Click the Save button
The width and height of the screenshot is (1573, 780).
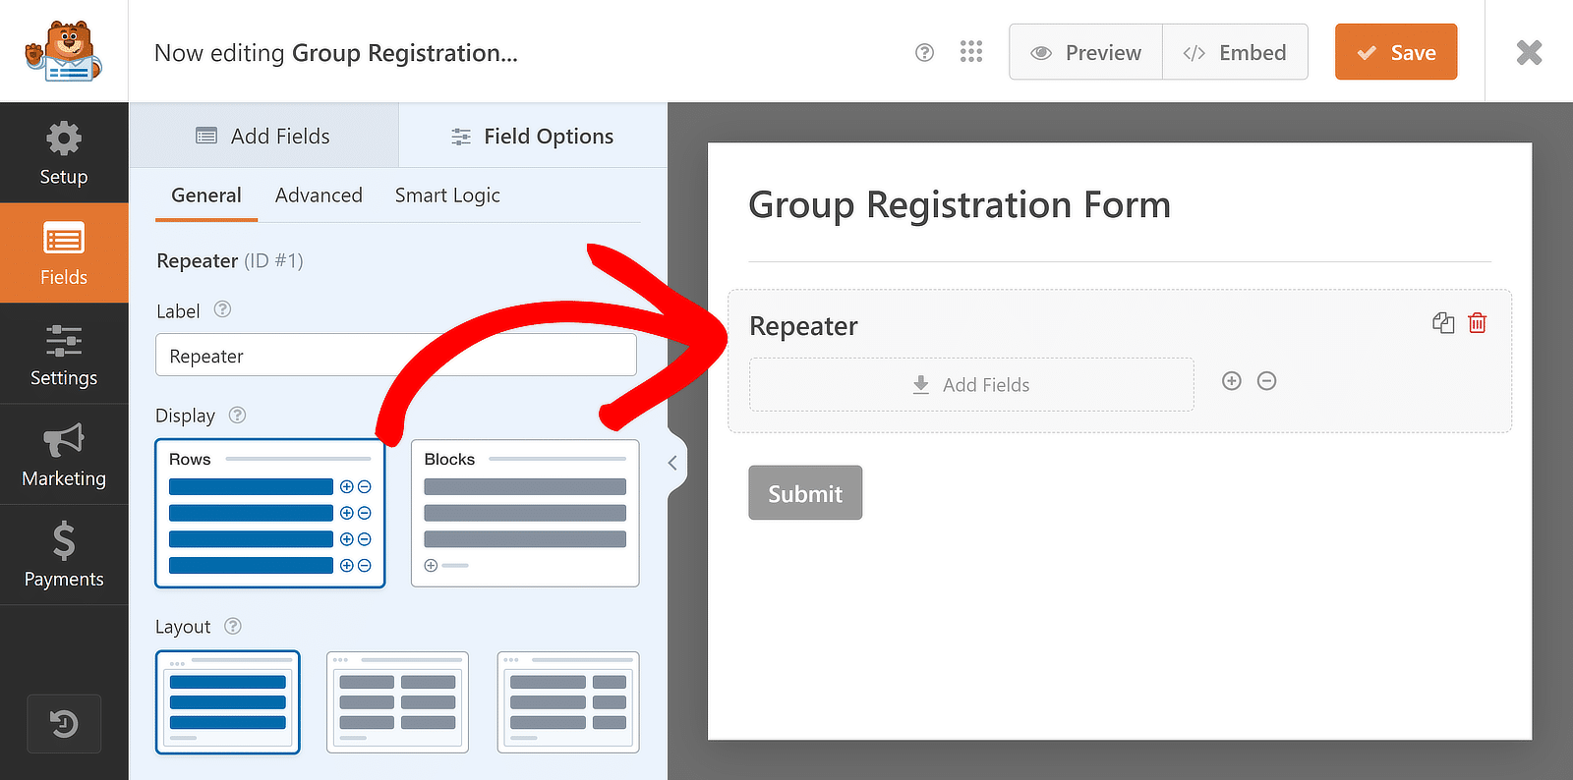[x=1396, y=52]
